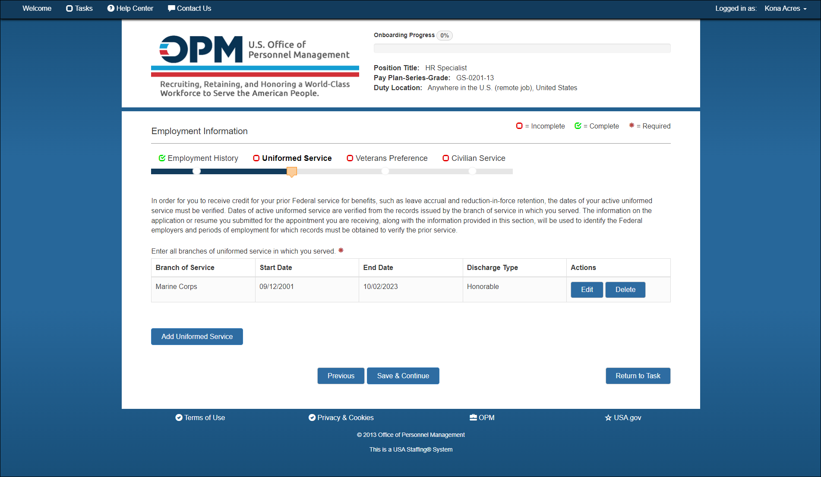Open the Welcome nav item
The height and width of the screenshot is (477, 821).
tap(37, 9)
